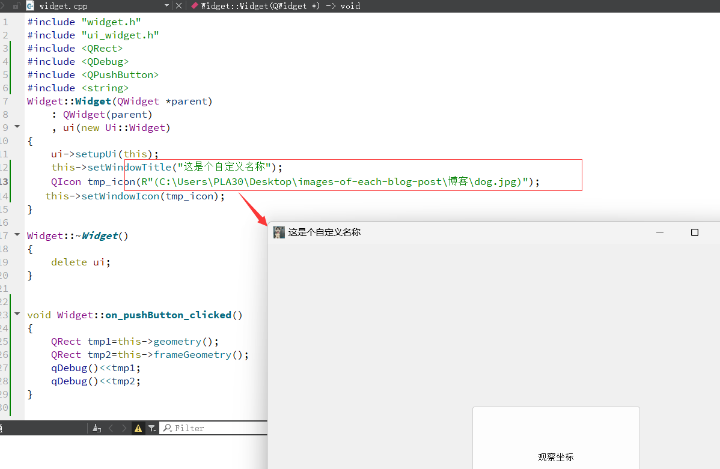Click the magnifier icon in the Filter box
The height and width of the screenshot is (469, 720).
(168, 428)
